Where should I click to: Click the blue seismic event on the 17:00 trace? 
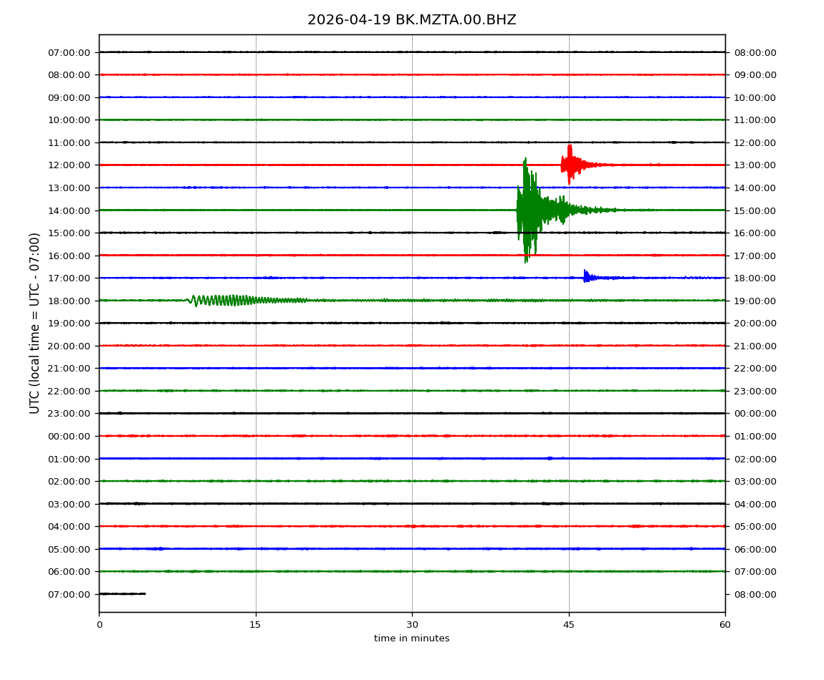coord(588,277)
